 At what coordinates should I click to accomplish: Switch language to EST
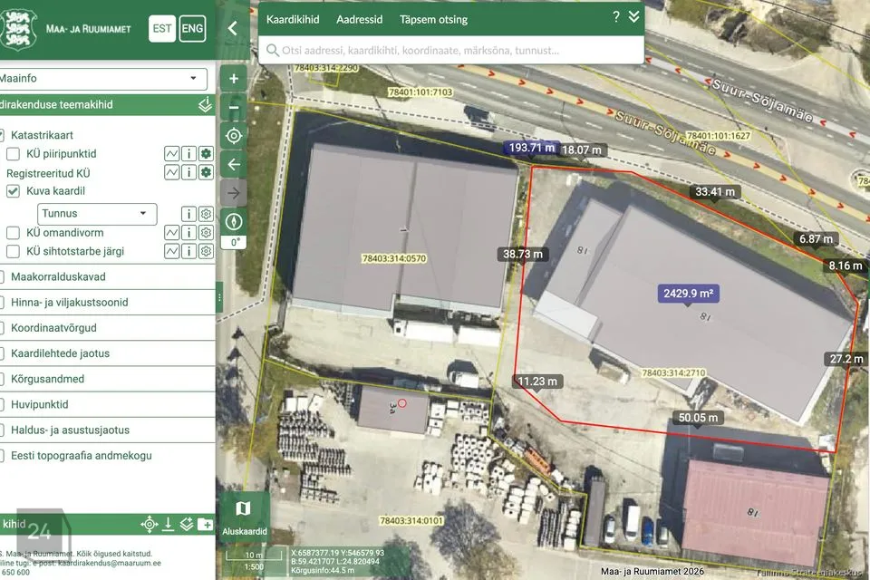pyautogui.click(x=162, y=28)
